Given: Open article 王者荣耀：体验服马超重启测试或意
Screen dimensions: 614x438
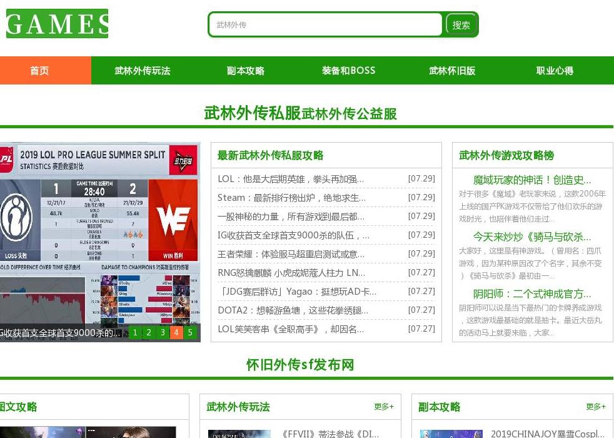Looking at the screenshot, I should 291,254.
